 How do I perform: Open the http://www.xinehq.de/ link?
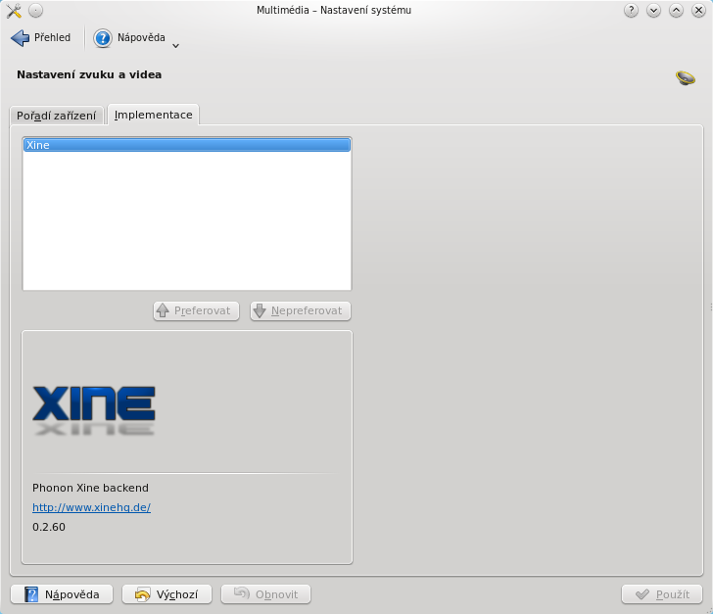click(91, 507)
